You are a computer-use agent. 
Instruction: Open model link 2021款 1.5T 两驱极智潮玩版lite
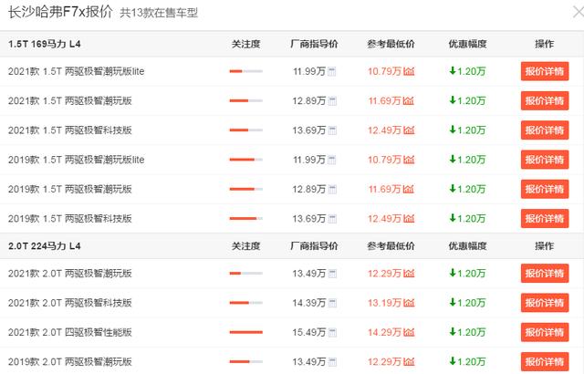click(x=77, y=71)
